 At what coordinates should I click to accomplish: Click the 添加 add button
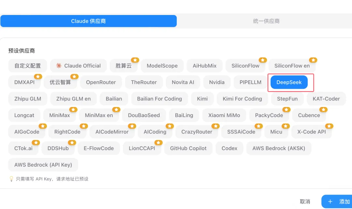(x=337, y=202)
